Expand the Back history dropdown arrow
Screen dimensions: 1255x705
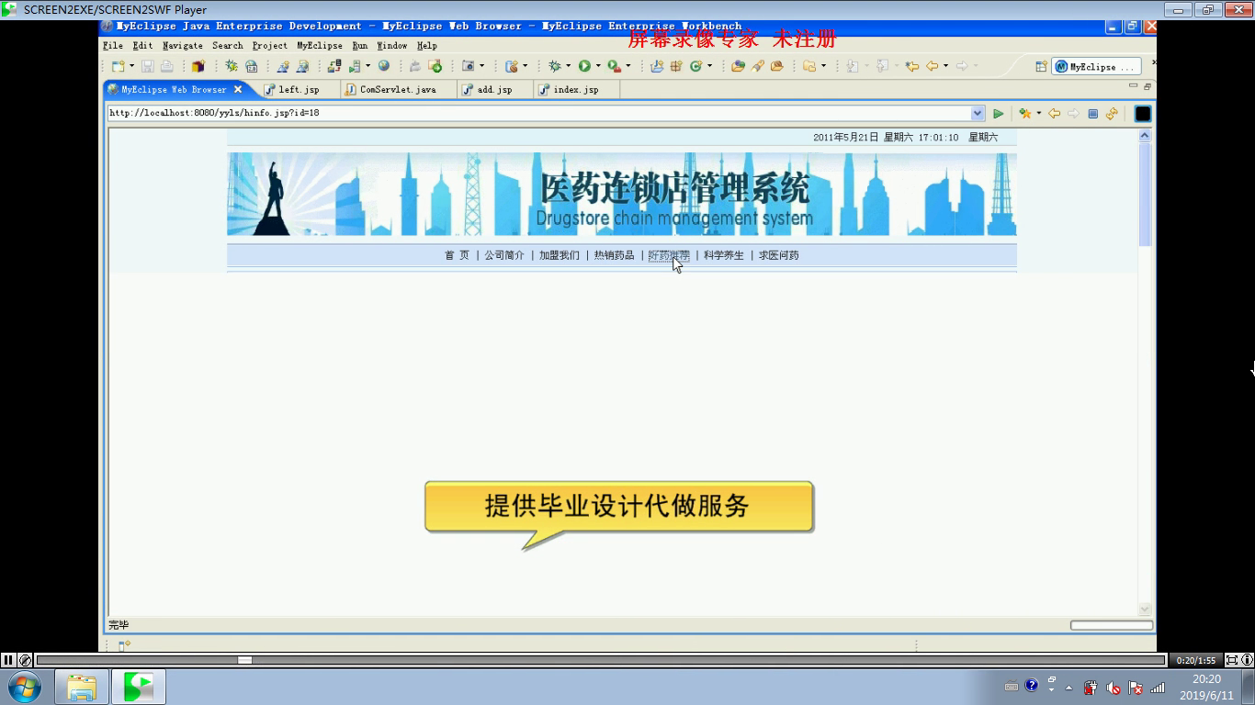coord(945,66)
